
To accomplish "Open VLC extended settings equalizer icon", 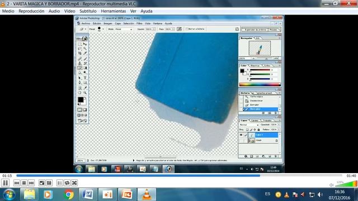I will click(49, 183).
